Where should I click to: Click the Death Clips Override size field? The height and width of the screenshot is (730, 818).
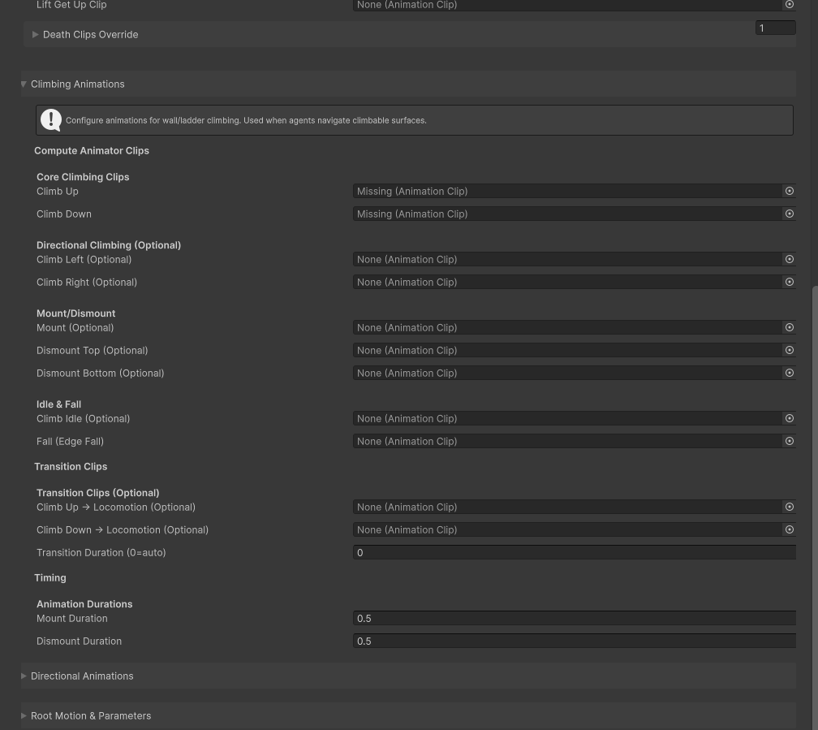(774, 28)
